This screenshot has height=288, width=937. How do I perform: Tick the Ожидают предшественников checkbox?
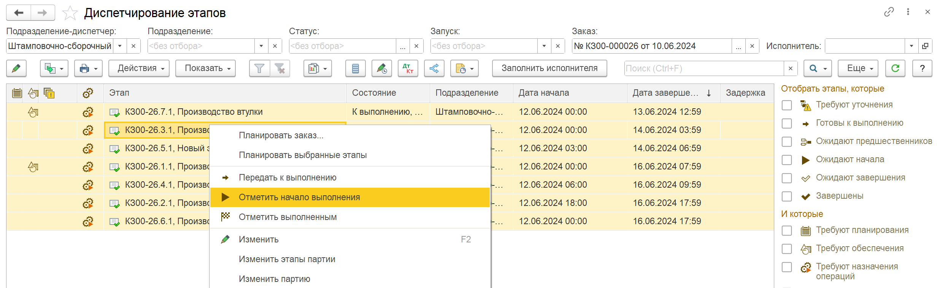(x=787, y=142)
